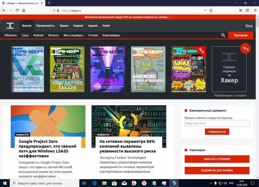Open Task View on the taskbar

pyautogui.click(x=84, y=183)
